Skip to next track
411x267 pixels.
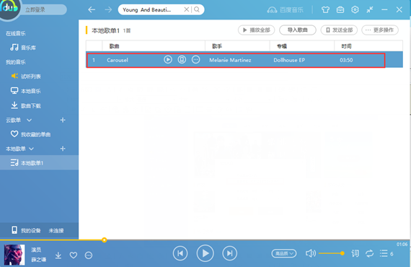click(229, 253)
